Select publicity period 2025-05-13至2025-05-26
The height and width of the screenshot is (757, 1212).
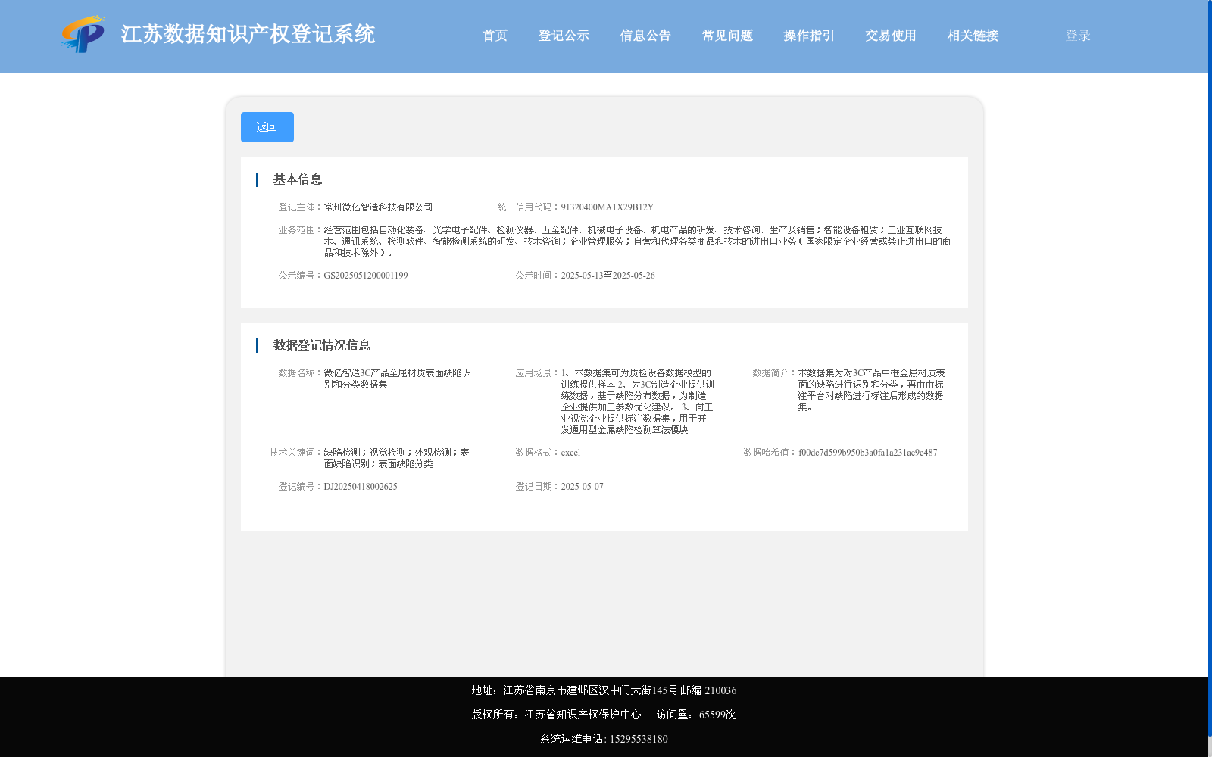[608, 276]
